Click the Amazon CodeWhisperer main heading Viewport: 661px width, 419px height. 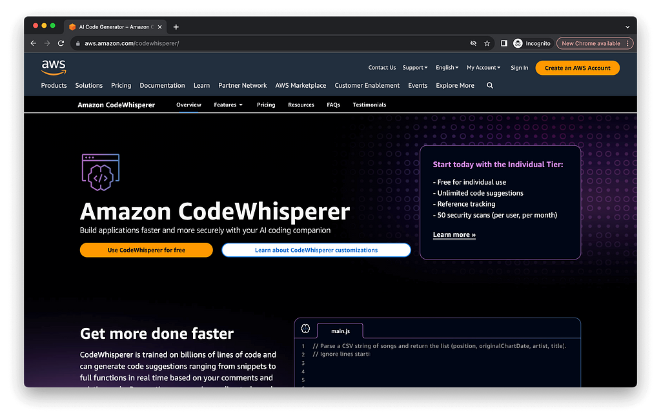(x=215, y=211)
